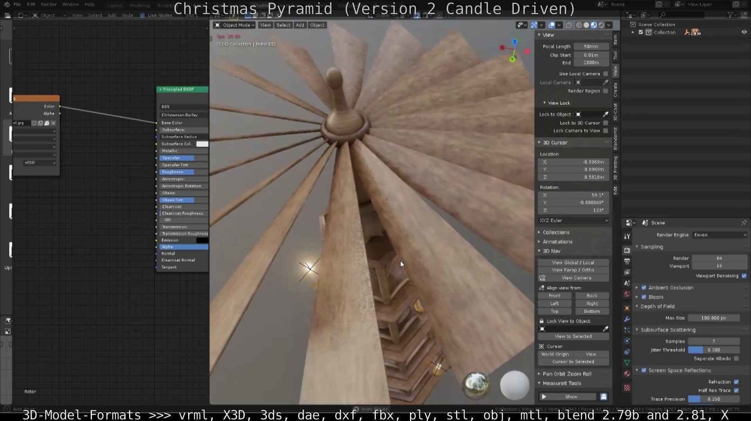
Task: Toggle Bloom checkbox
Action: click(x=644, y=297)
